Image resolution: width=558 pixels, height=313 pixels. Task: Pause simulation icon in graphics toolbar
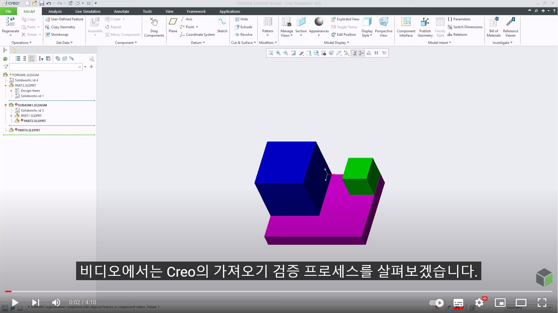[x=376, y=53]
